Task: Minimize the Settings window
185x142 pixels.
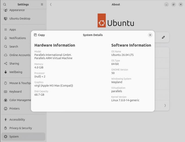Action: (166, 5)
